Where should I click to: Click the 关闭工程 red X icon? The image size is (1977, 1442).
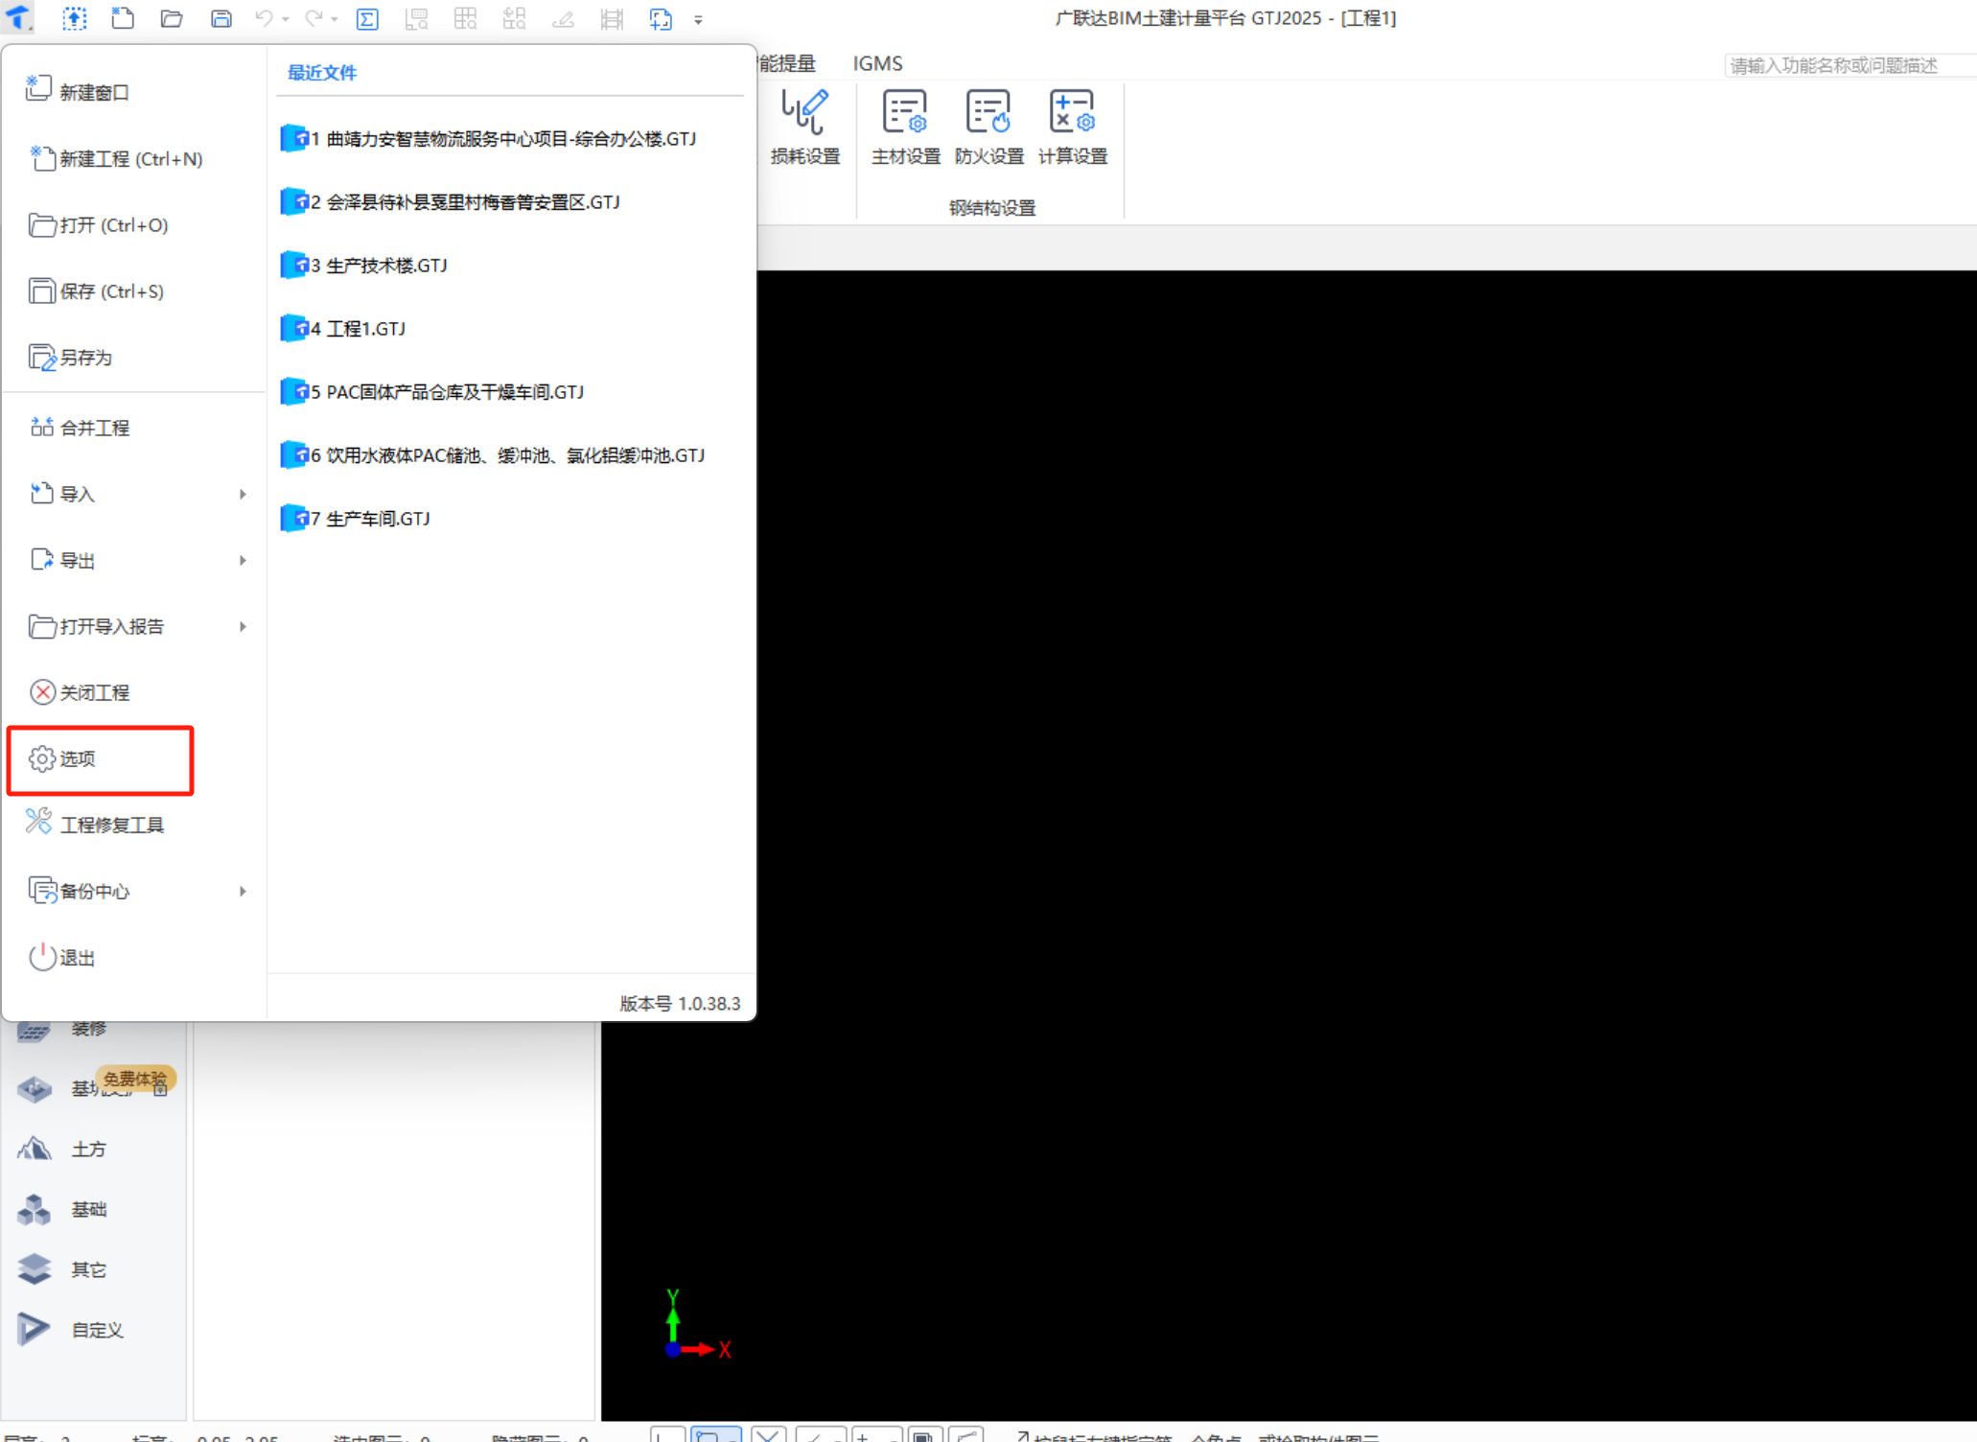click(42, 692)
